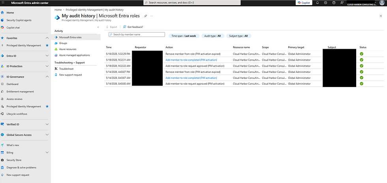387x183 pixels.
Task: Open Copilot chat in sidebar
Action: coord(13,28)
